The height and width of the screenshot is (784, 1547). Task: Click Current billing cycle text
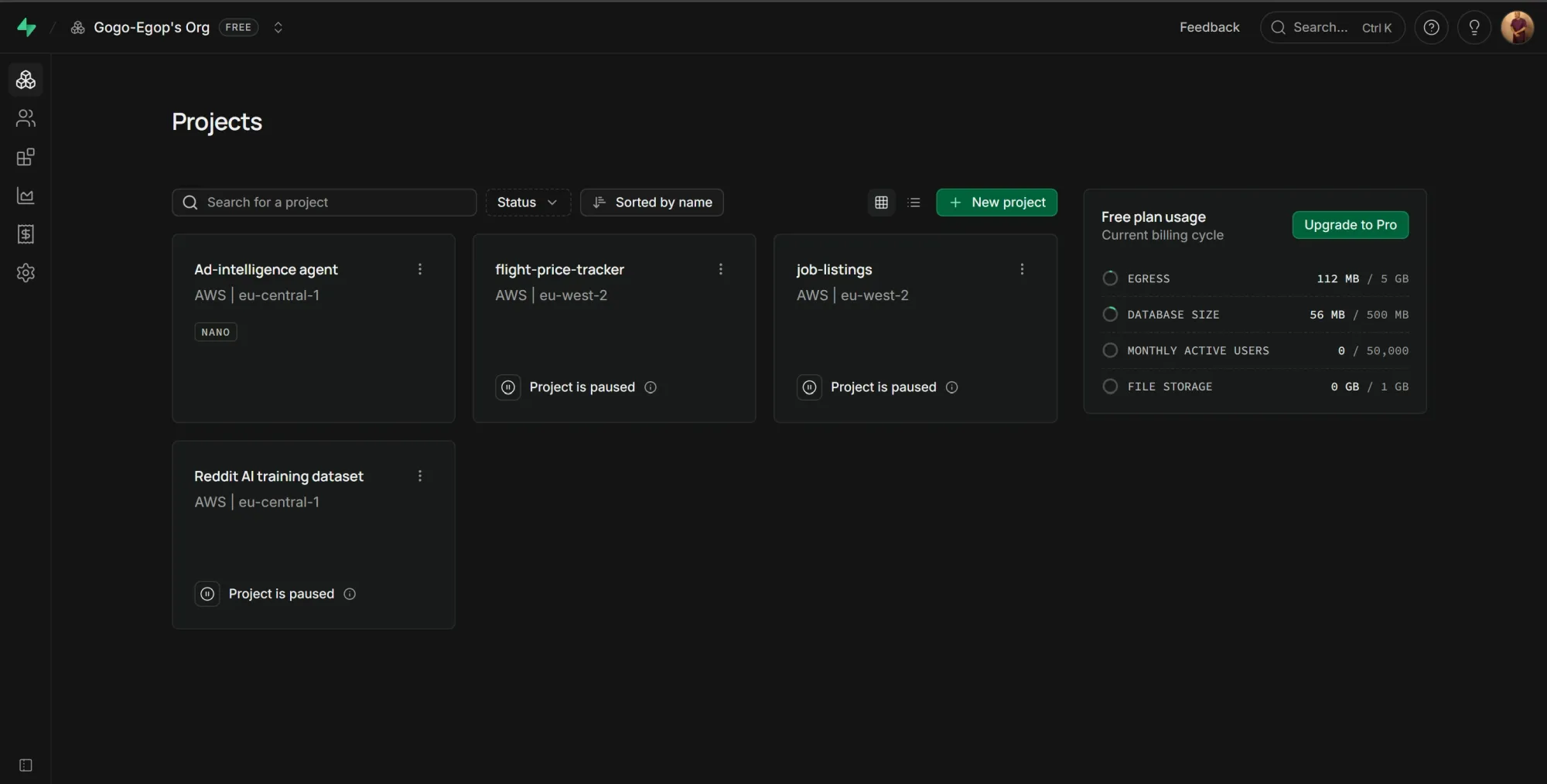pos(1163,235)
